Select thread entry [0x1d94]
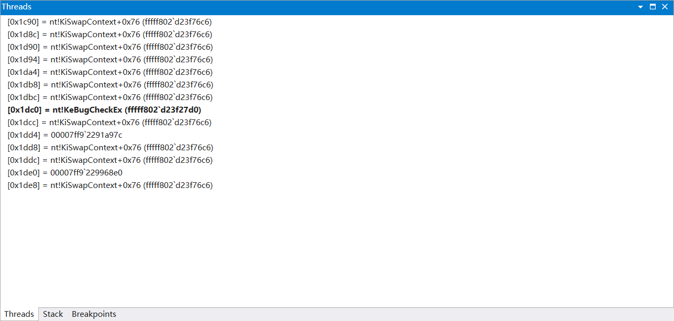The width and height of the screenshot is (674, 321). (x=110, y=59)
